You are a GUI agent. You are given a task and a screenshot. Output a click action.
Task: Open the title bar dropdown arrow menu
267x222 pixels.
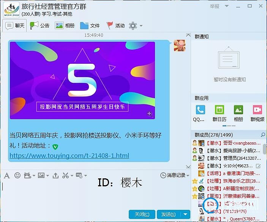227,6
